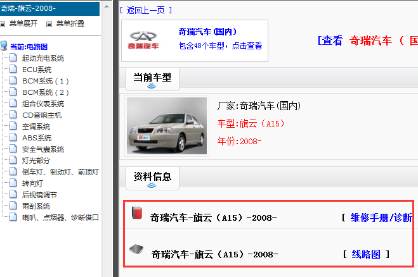Click 厂家:奇瑞汽车(国内) text

pyautogui.click(x=259, y=106)
